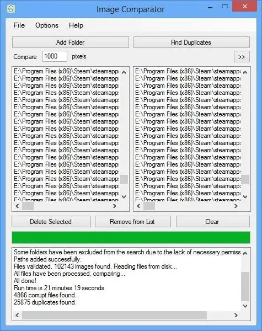Maximize the Image Comparator window
The width and height of the screenshot is (262, 331).
pyautogui.click(x=225, y=6)
